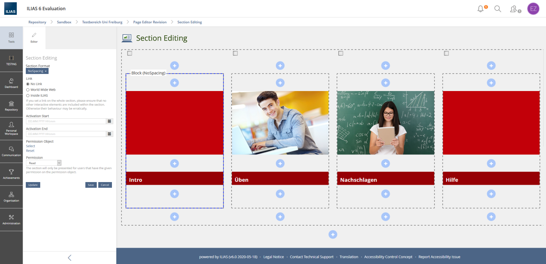Open the NoSpacing section format dropdown
Viewport: 546px width, 264px height.
click(x=37, y=71)
